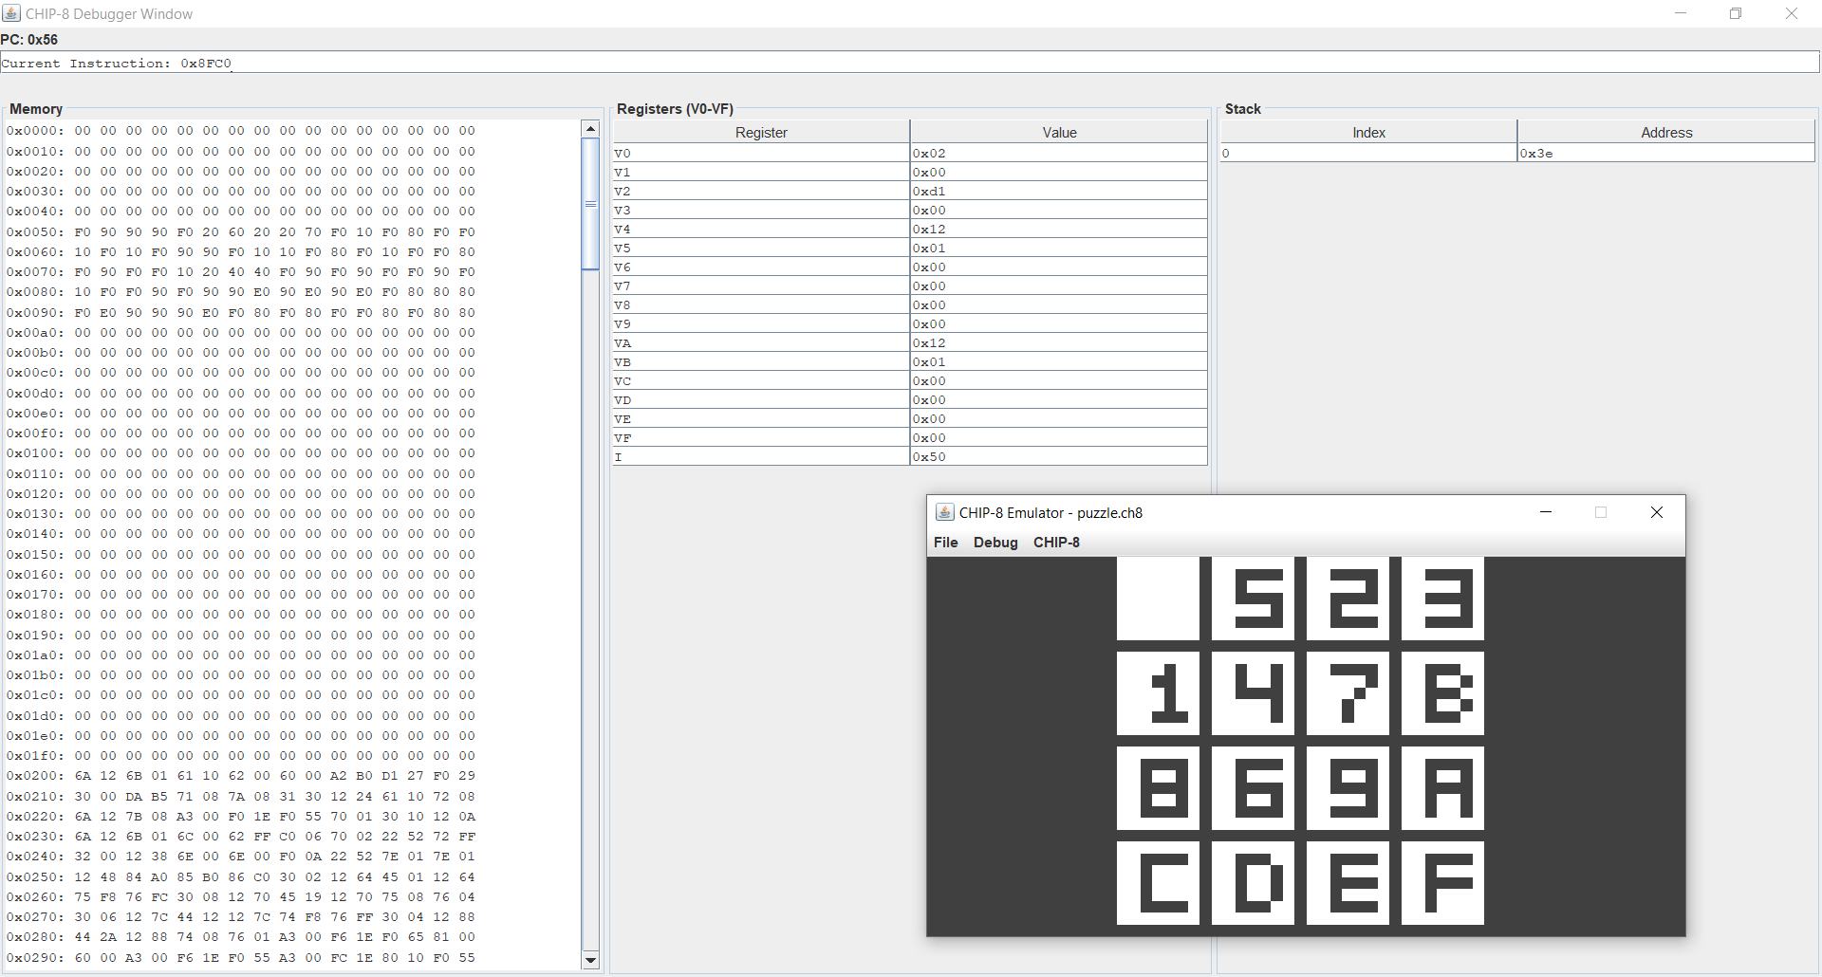
Task: Click memory row address 0x0090
Action: [x=35, y=313]
